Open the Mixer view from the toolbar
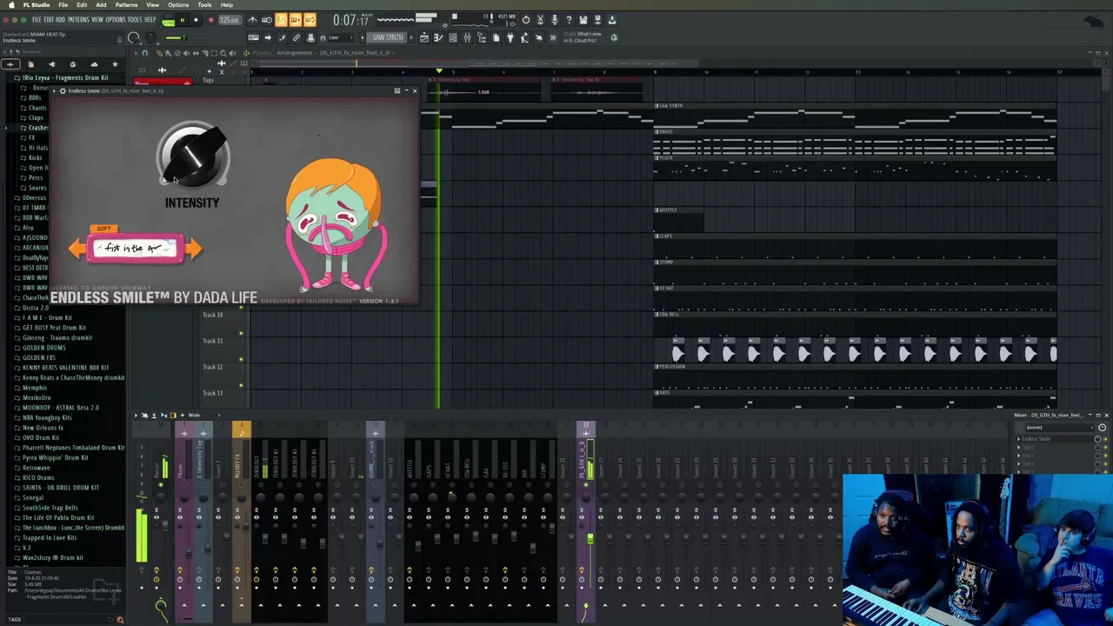Viewport: 1113px width, 626px height. [467, 37]
